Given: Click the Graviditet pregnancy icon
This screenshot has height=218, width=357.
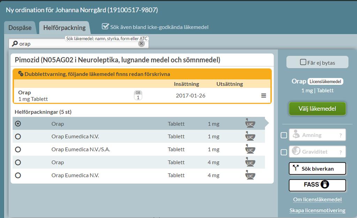Looking at the screenshot, I should click(x=296, y=151).
